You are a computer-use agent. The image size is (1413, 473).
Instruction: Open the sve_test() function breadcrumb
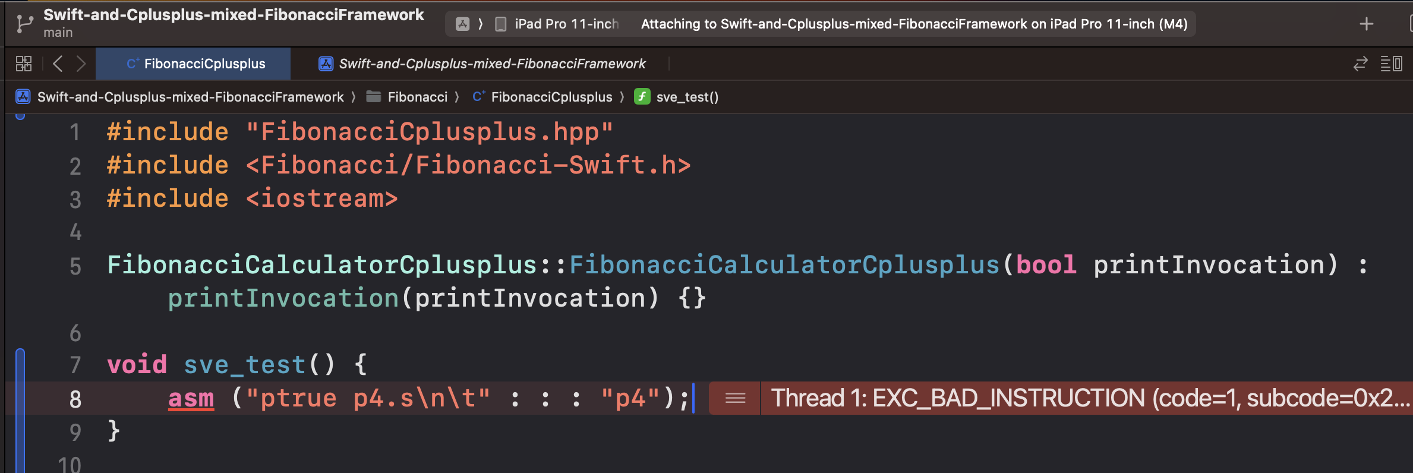coord(687,97)
